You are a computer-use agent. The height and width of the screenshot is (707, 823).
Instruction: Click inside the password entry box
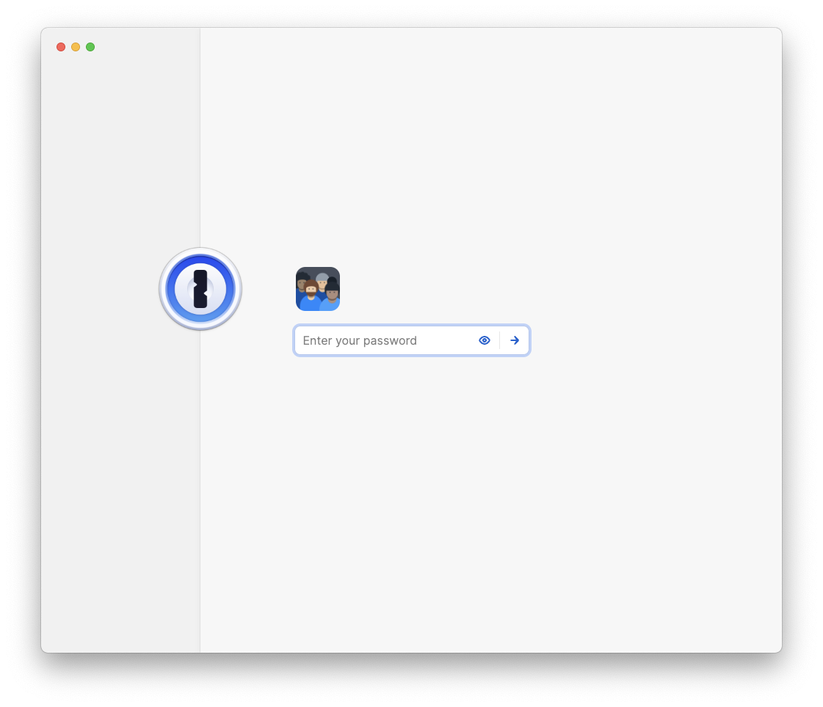coord(382,340)
